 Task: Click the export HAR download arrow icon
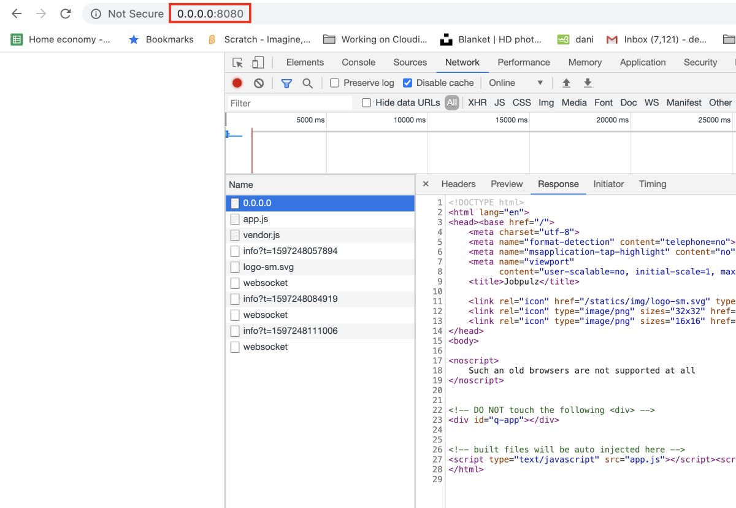pyautogui.click(x=588, y=83)
